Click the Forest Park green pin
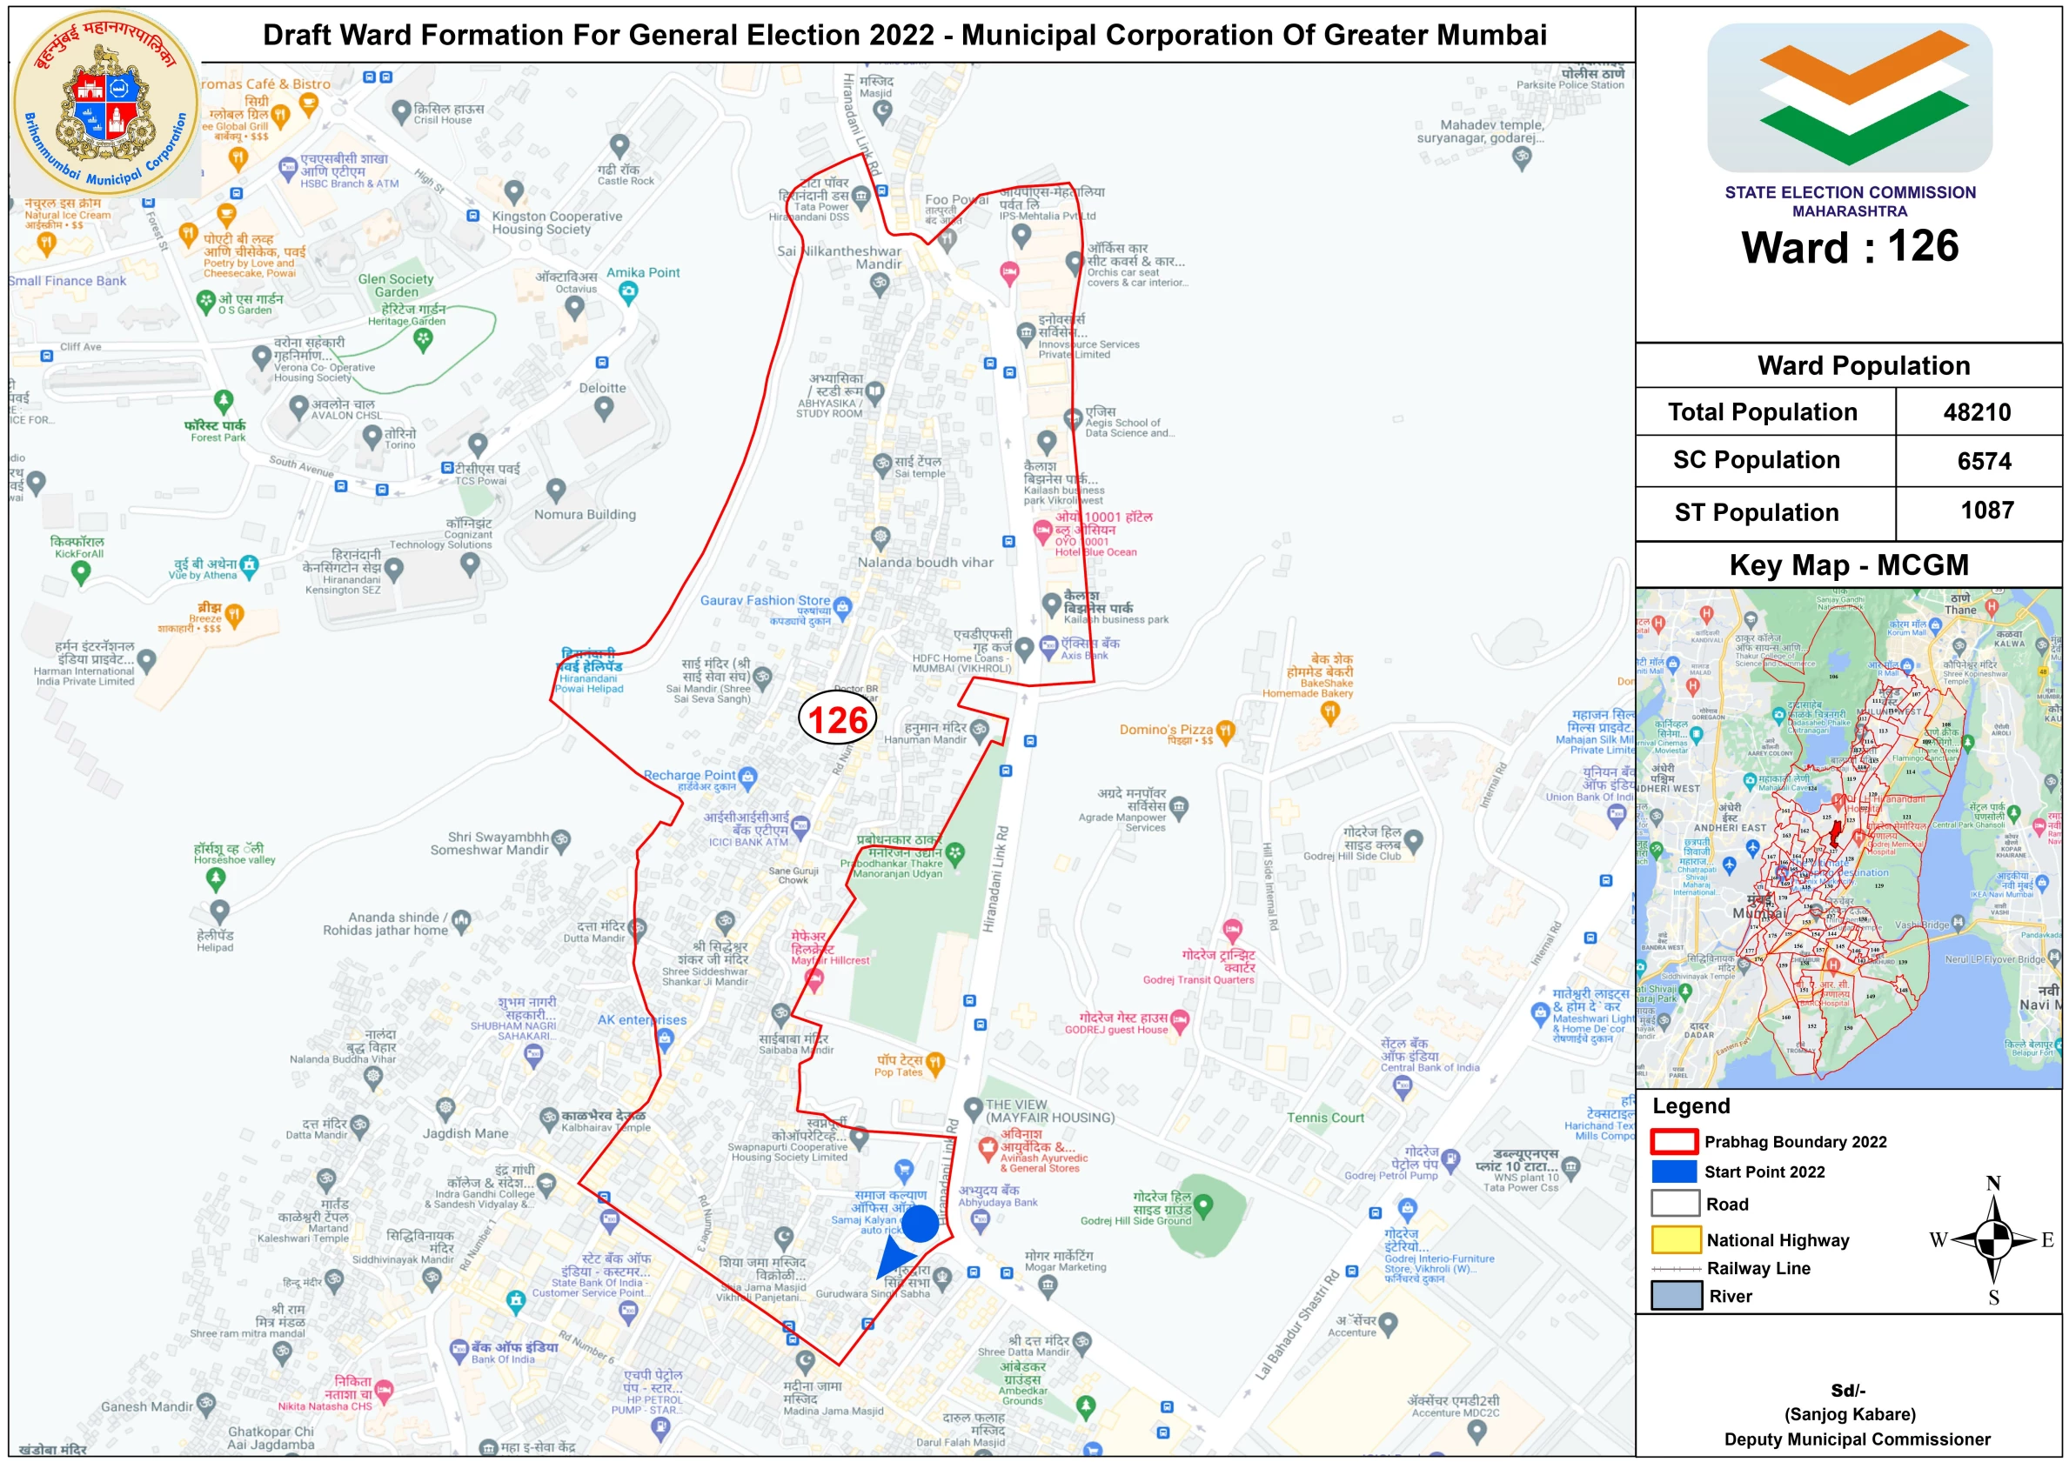The width and height of the screenshot is (2069, 1462). pos(224,401)
